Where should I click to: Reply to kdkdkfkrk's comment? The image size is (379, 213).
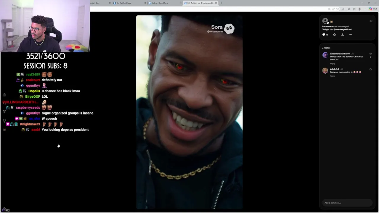[x=333, y=76]
